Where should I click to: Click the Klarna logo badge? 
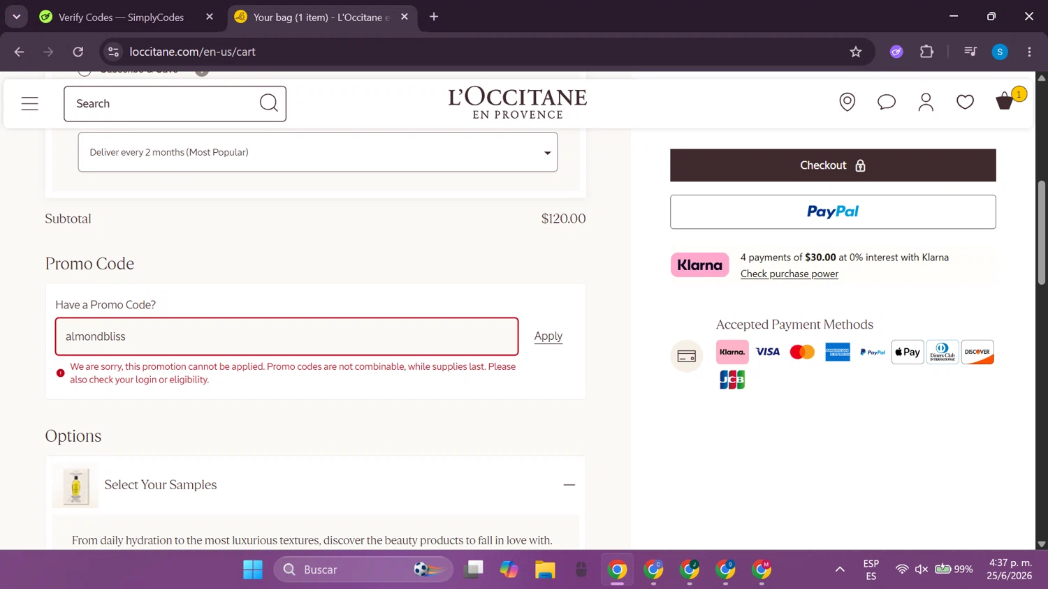(699, 265)
